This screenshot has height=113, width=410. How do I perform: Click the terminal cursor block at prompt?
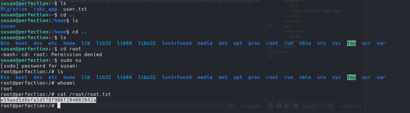coord(59,106)
